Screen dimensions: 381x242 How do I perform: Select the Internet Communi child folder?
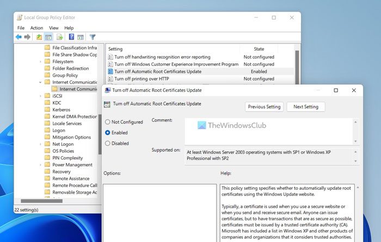pos(78,89)
